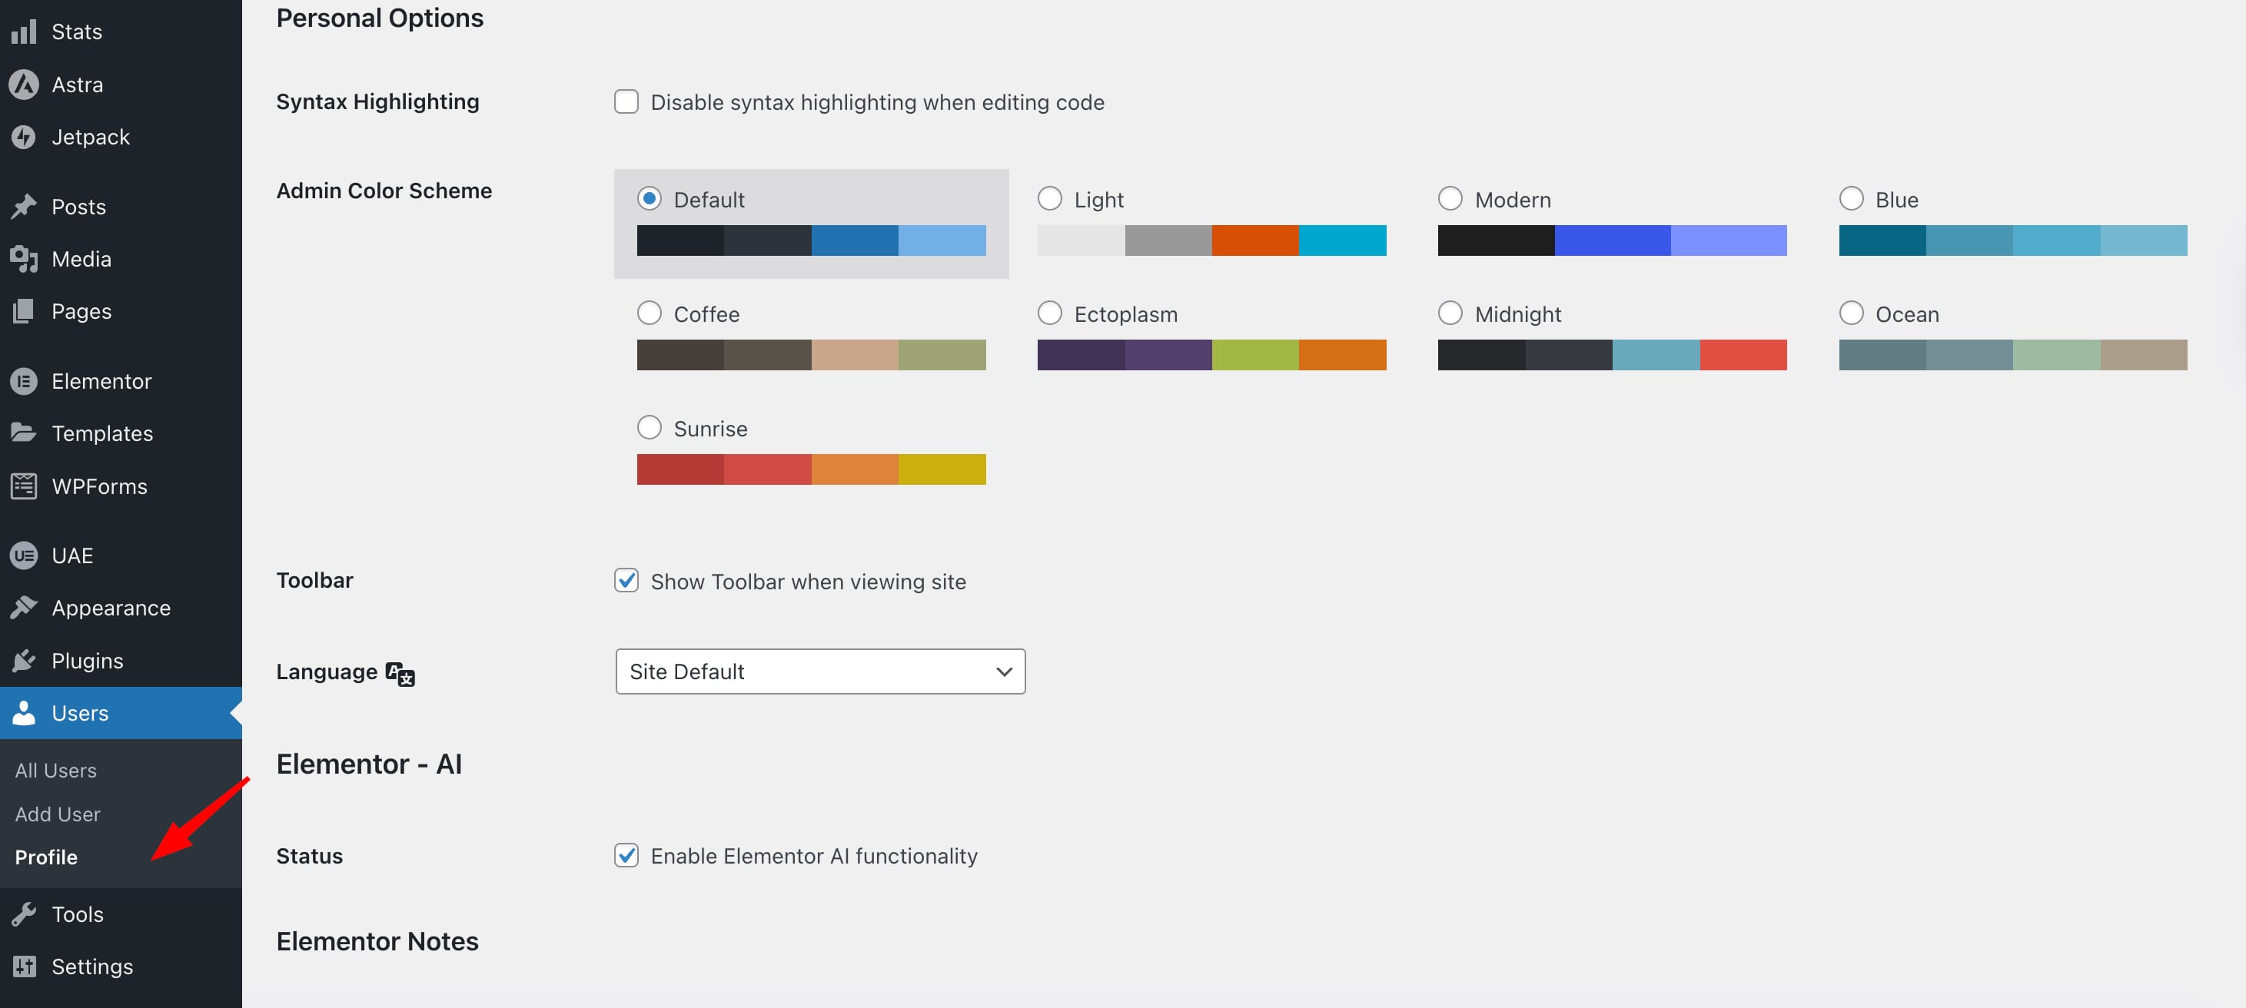Disable Elementor AI functionality checkbox
The image size is (2246, 1008).
626,856
